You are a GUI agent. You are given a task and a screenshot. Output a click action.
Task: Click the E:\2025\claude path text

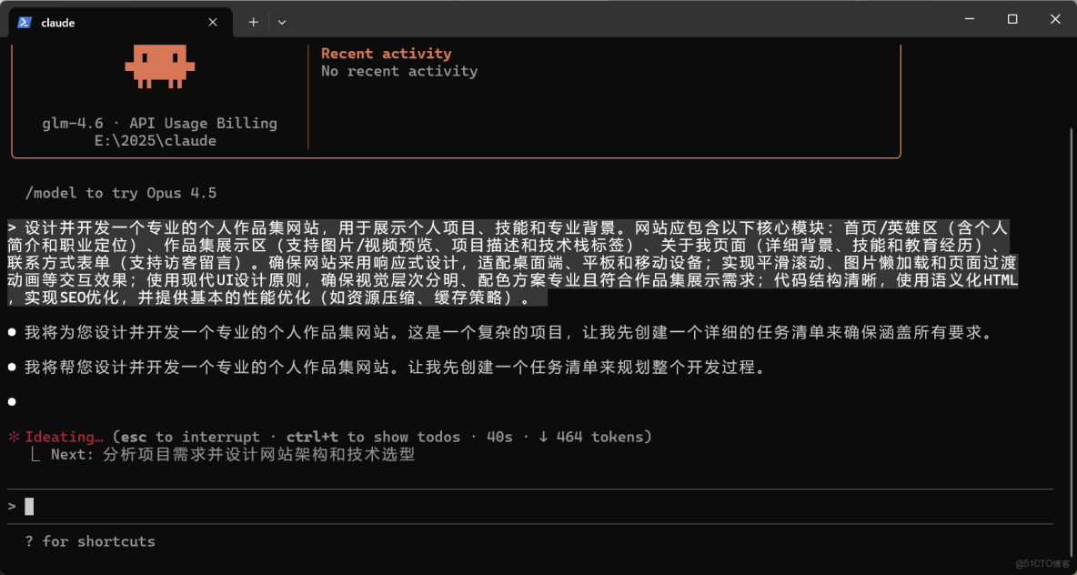156,140
